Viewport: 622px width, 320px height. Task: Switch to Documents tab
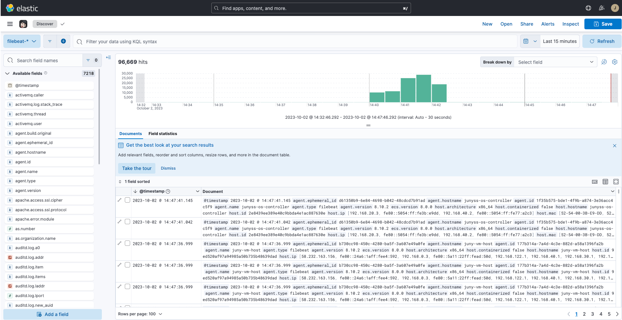tap(130, 134)
